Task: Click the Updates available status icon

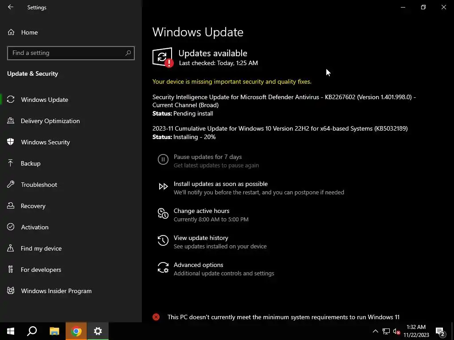Action: [x=163, y=57]
